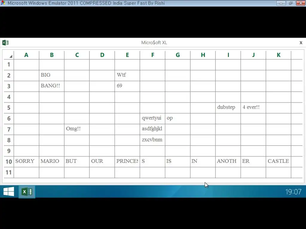Click the emulator window's app icon

[3, 3]
